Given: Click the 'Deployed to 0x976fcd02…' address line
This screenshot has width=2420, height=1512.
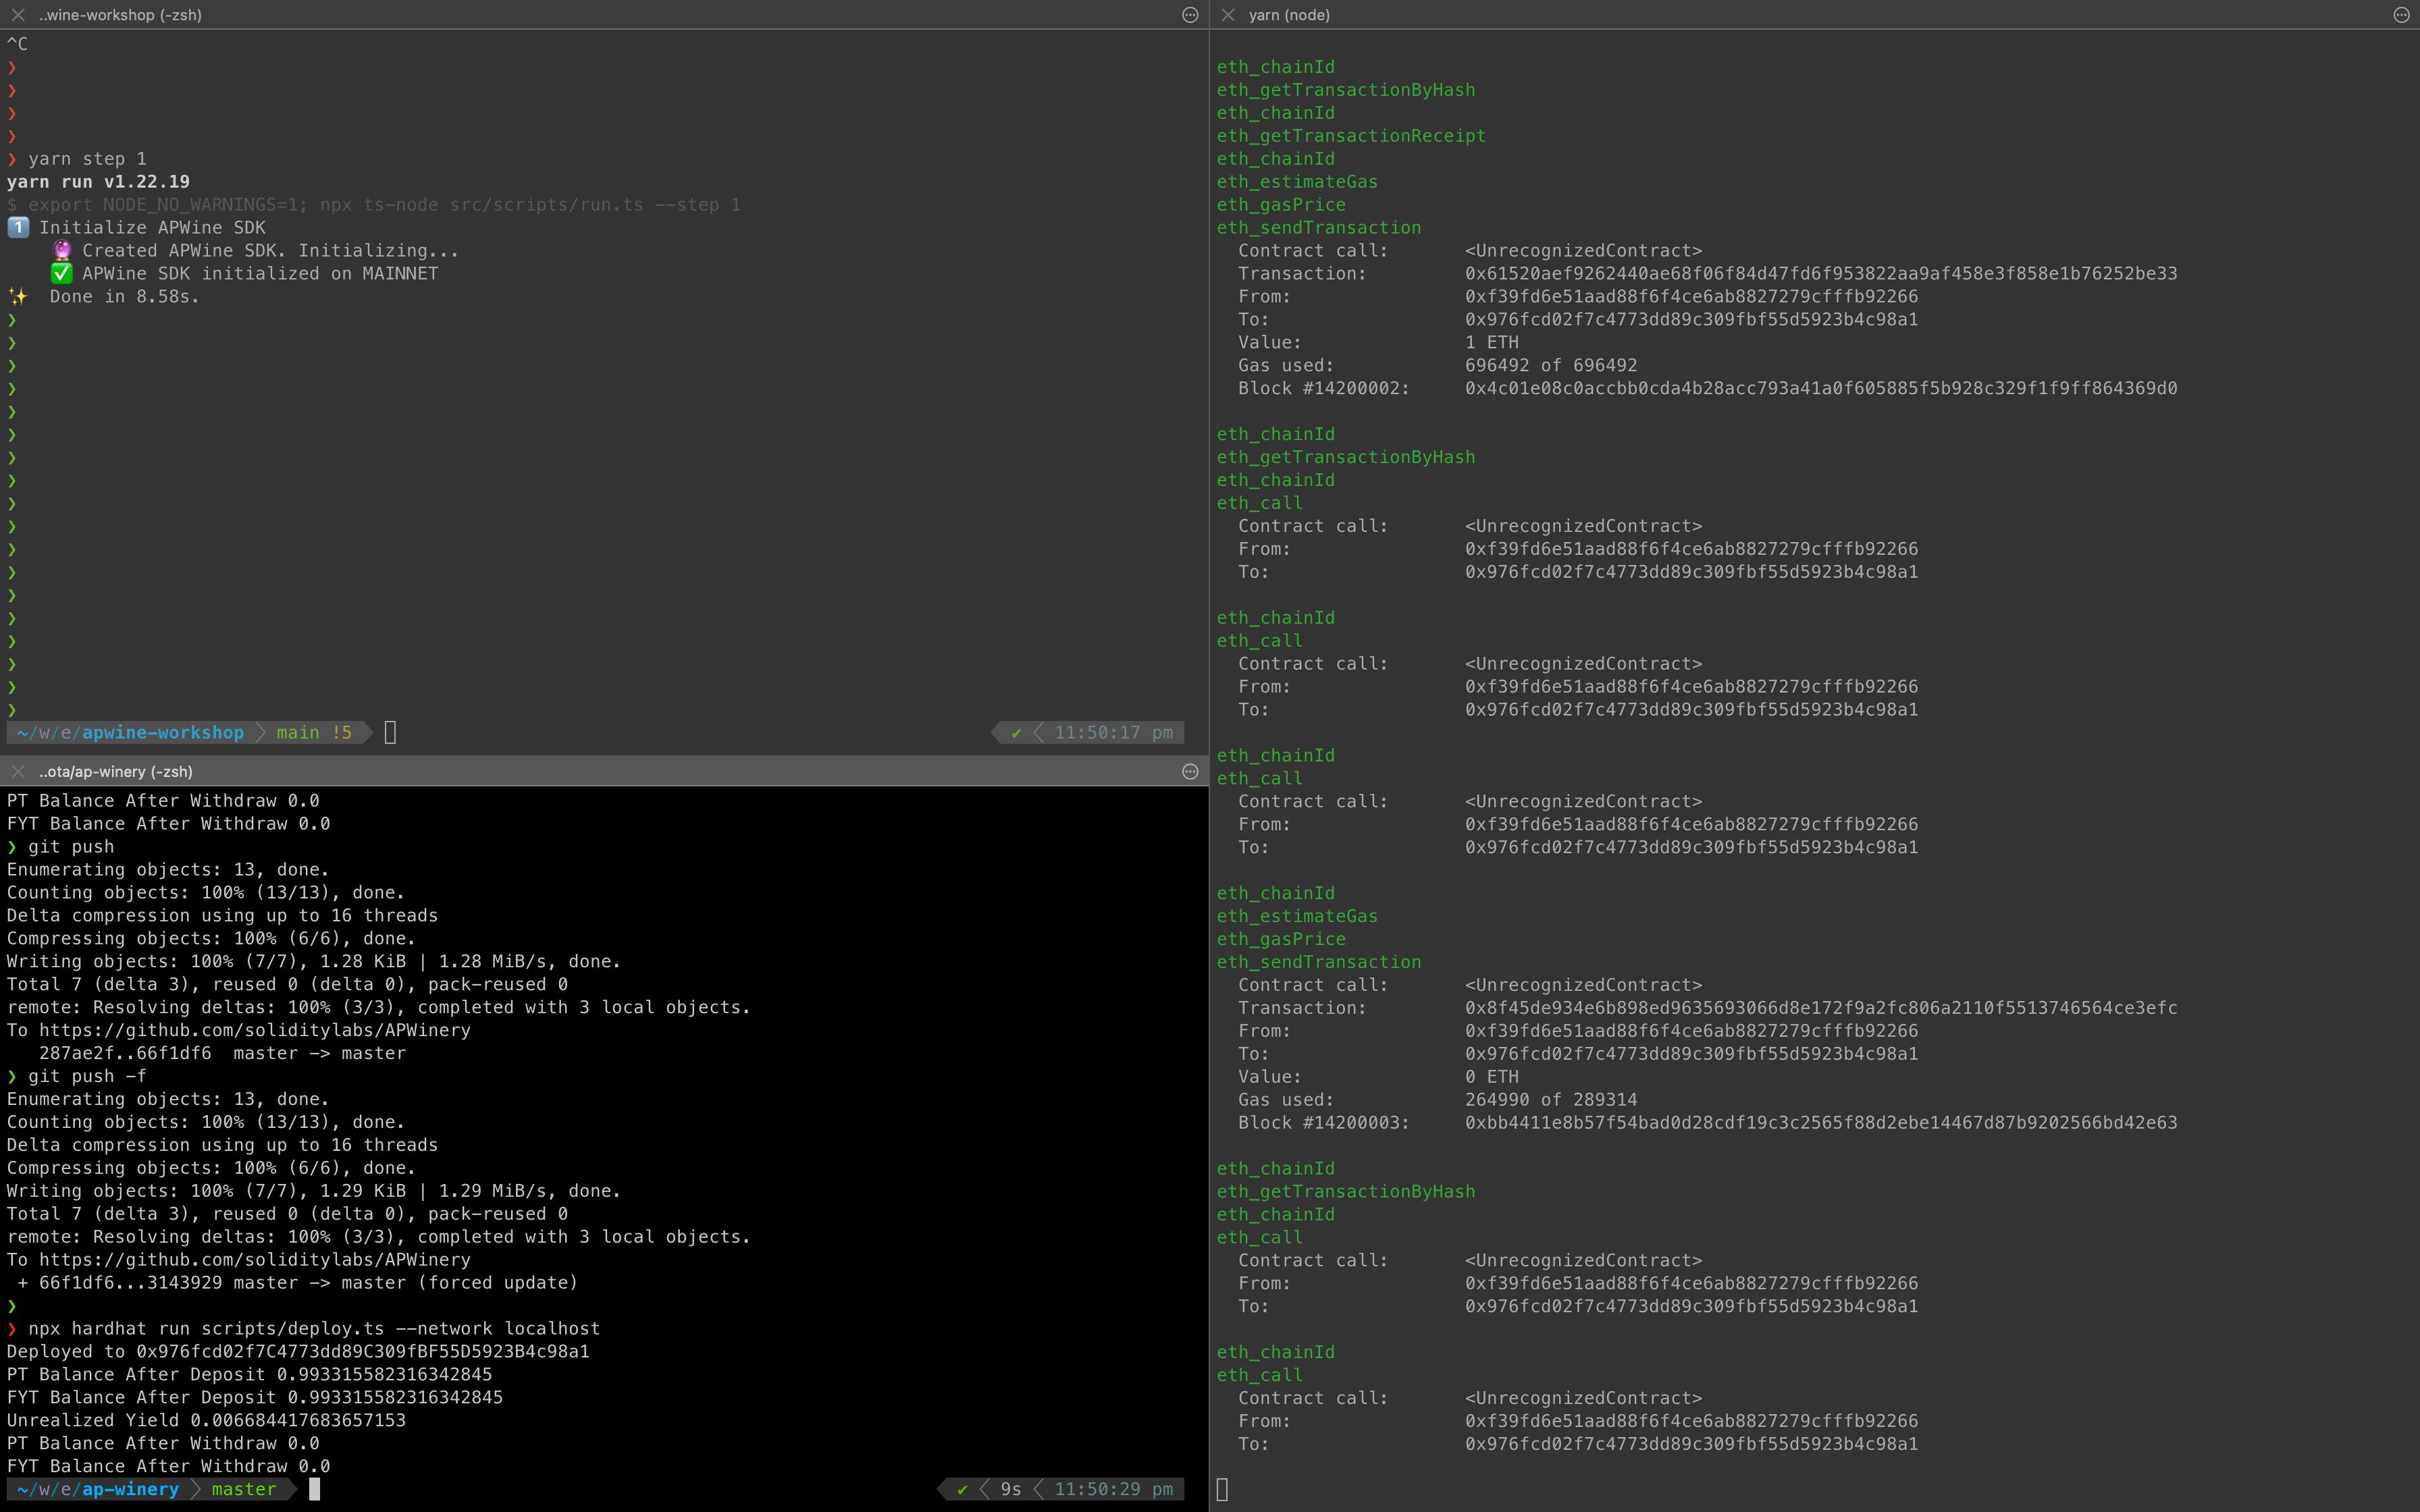Looking at the screenshot, I should pos(298,1352).
